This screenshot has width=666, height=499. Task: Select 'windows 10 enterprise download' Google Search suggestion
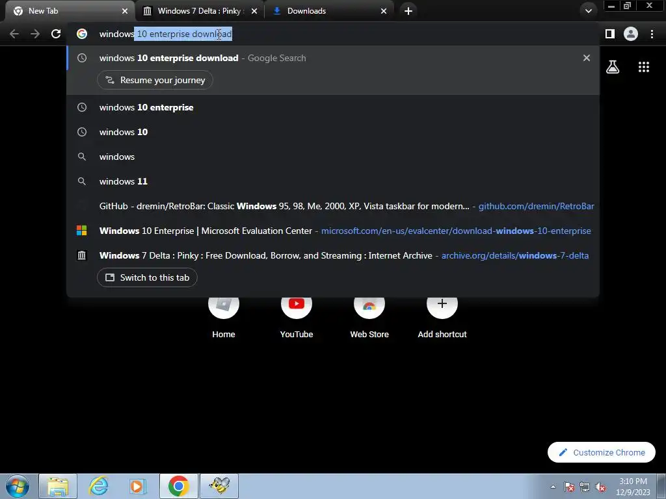coord(333,58)
